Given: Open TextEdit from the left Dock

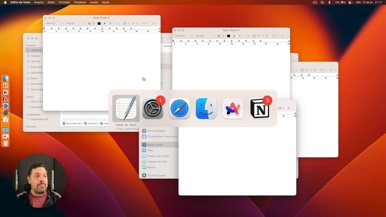Looking at the screenshot, I should pyautogui.click(x=5, y=119).
